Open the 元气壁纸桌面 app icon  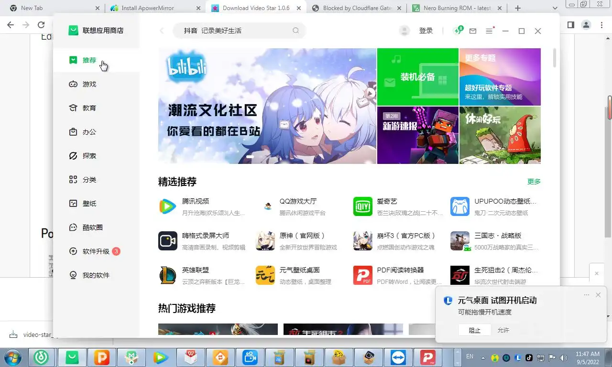pyautogui.click(x=265, y=275)
